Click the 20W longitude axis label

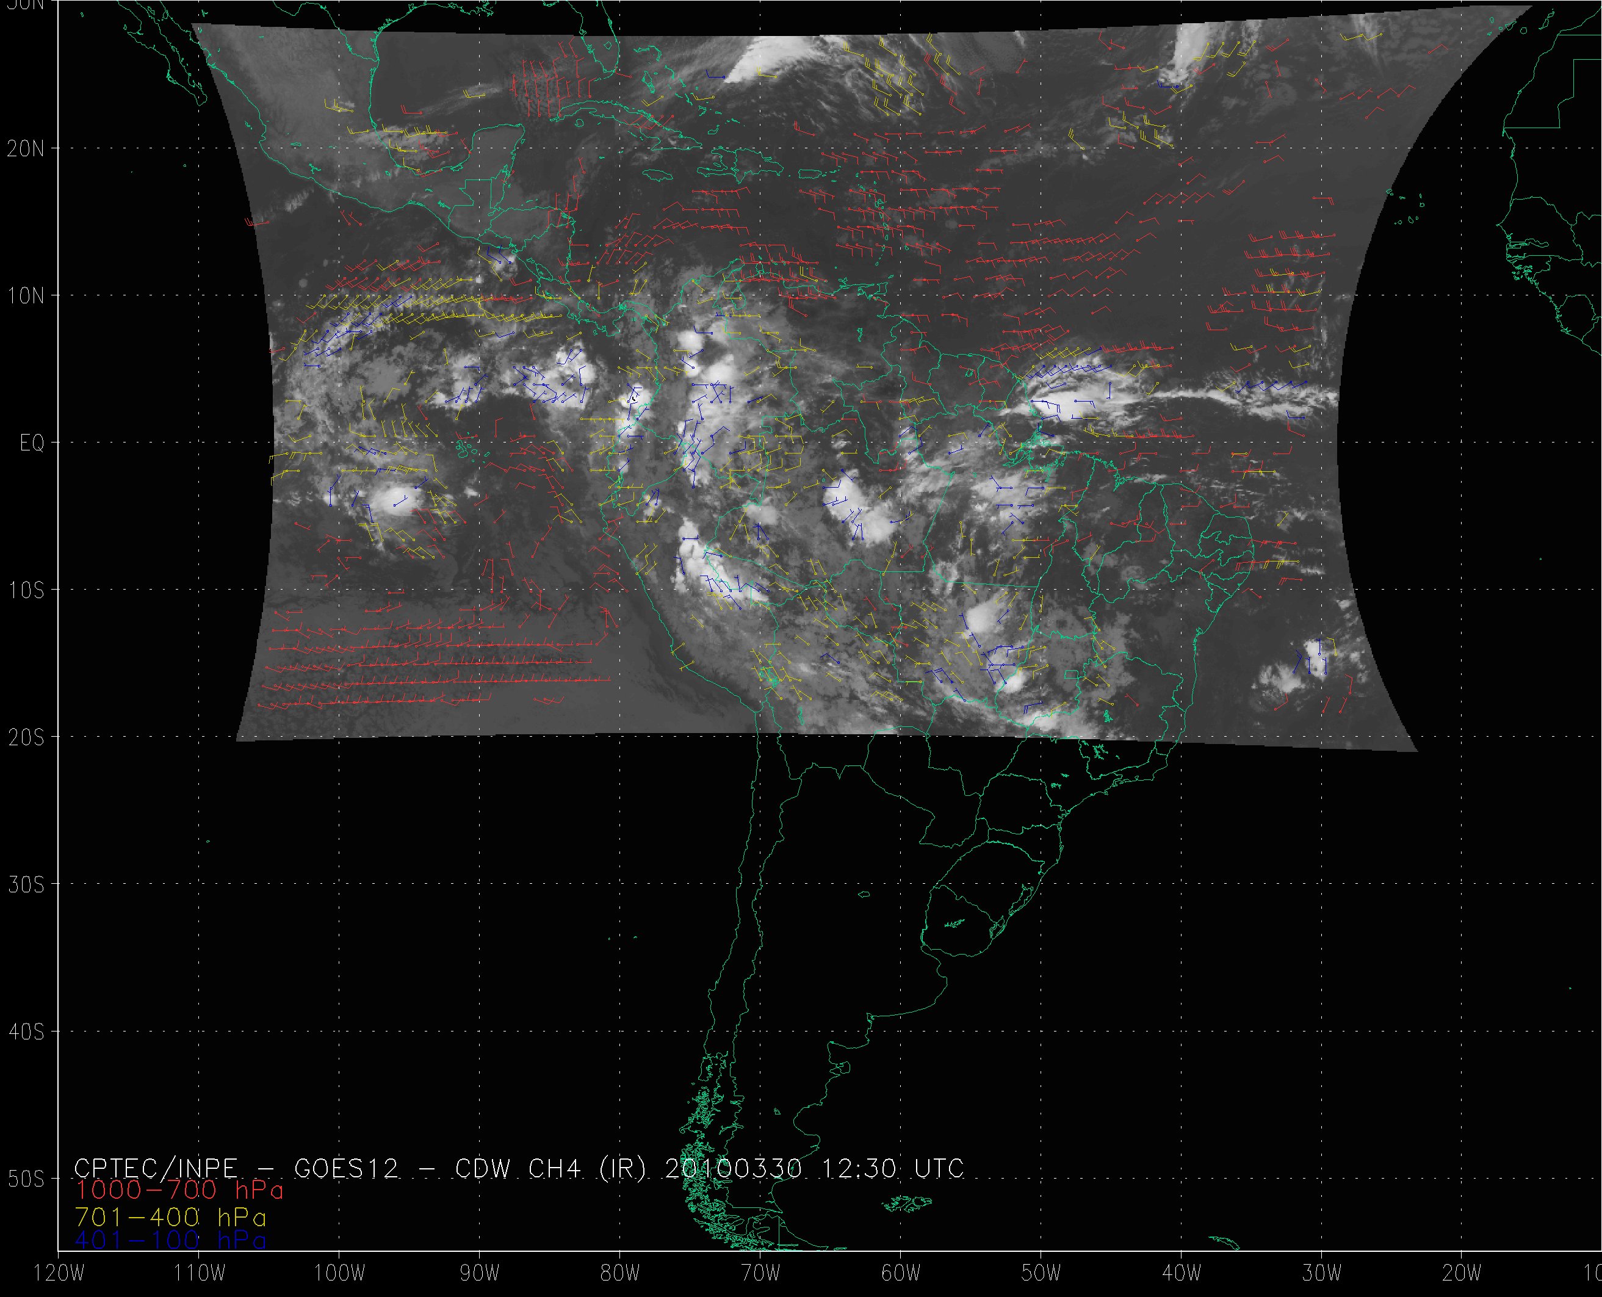(1462, 1274)
